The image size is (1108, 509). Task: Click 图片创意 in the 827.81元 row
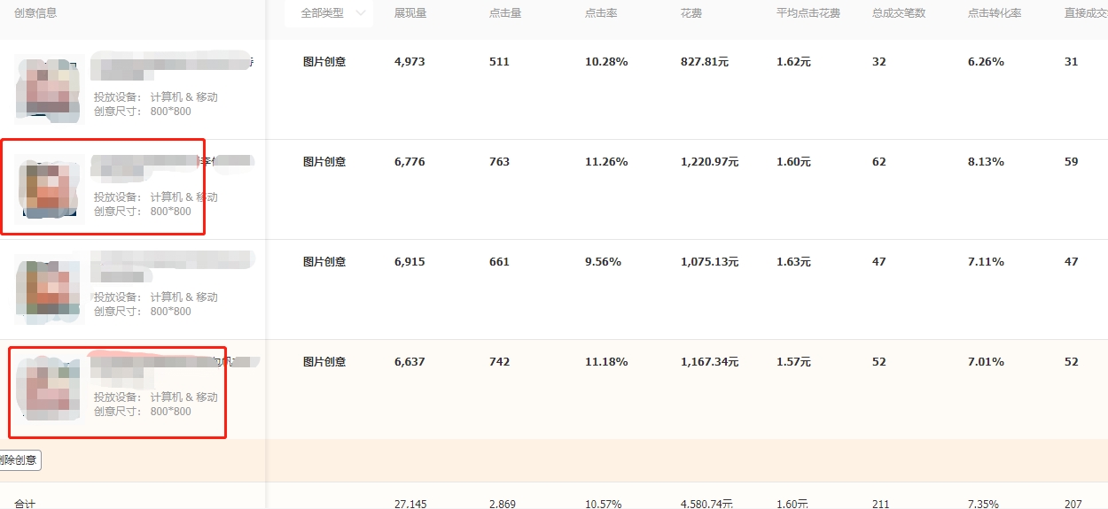point(324,62)
